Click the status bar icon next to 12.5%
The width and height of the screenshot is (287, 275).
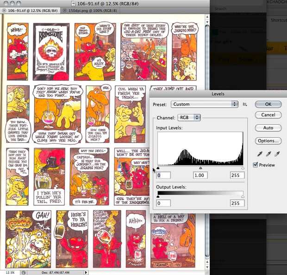click(24, 272)
